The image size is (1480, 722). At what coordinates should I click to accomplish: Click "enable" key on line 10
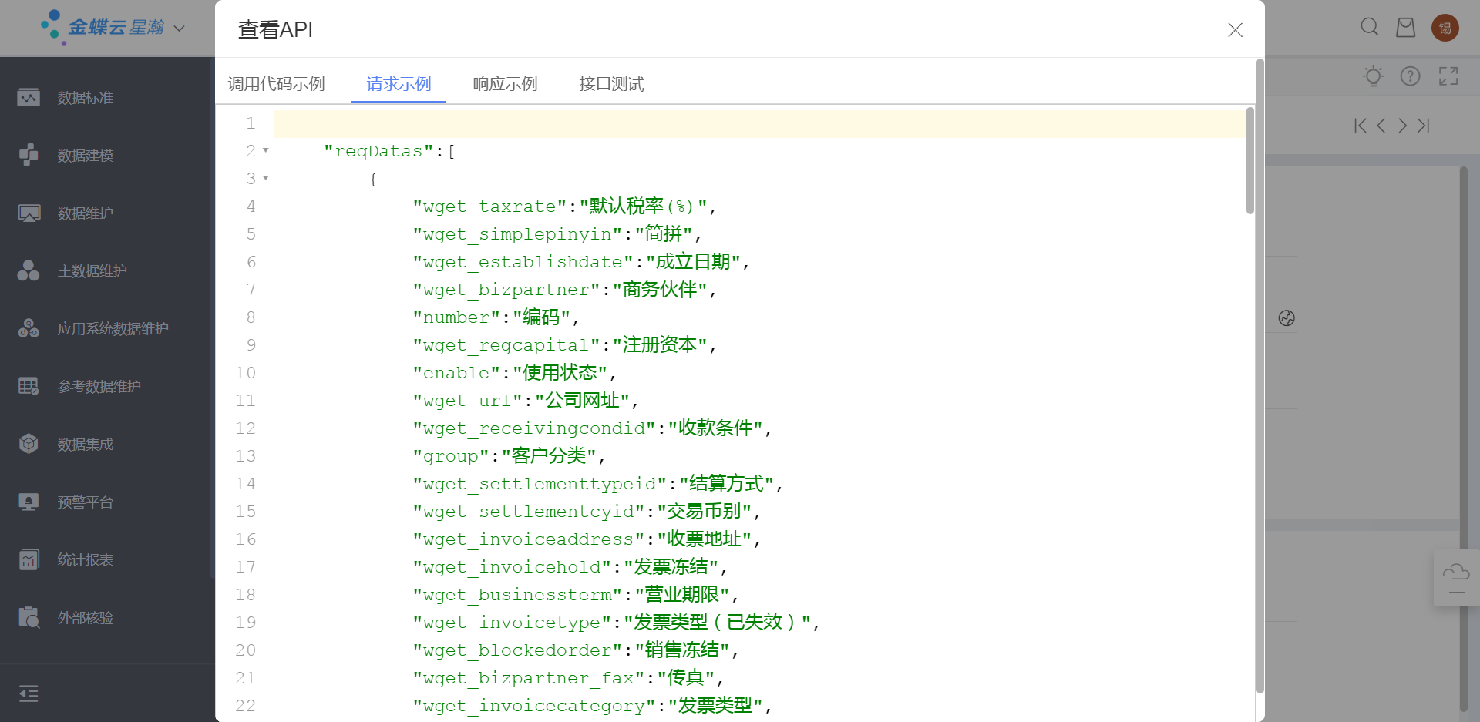(457, 373)
